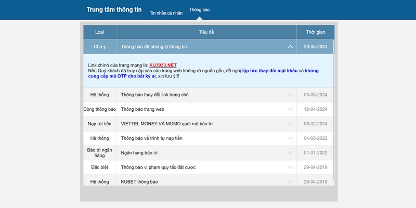Switch to 'Tin nhắn cá nhân' tab
This screenshot has height=208, width=416.
tap(166, 12)
